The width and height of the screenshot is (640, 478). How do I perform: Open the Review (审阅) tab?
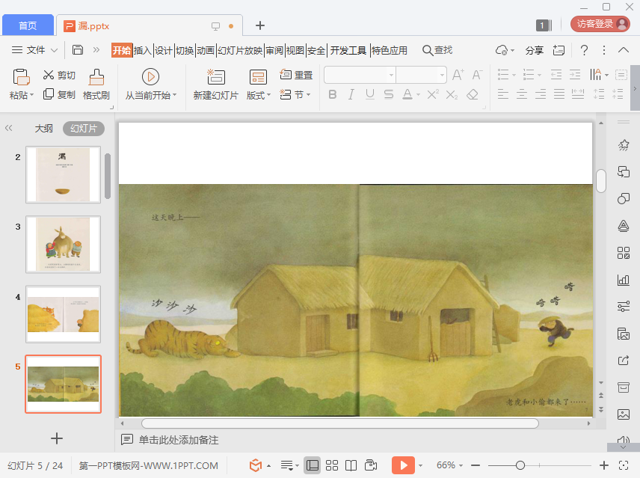[x=274, y=50]
